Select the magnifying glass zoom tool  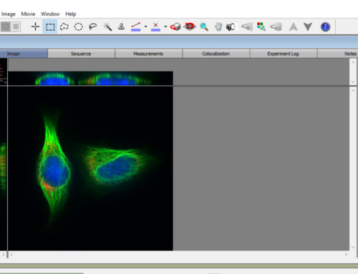pyautogui.click(x=204, y=26)
